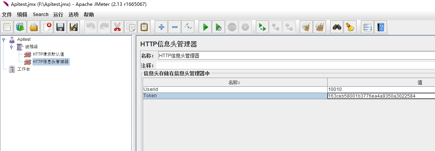Cut with the scissors icon

point(118,27)
